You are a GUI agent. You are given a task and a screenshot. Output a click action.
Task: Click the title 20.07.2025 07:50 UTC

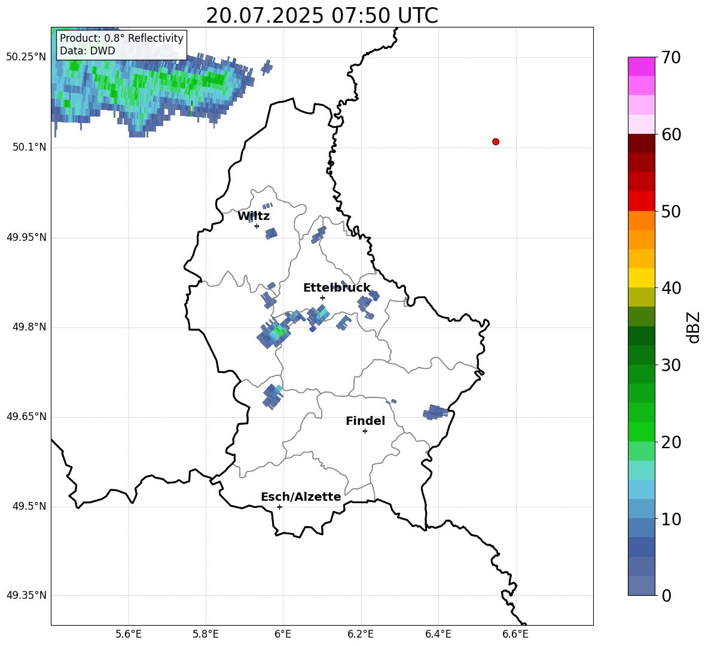pos(322,16)
